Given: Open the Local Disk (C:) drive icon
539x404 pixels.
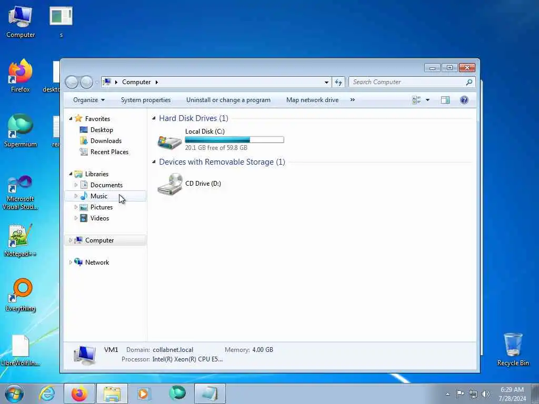Looking at the screenshot, I should 169,141.
